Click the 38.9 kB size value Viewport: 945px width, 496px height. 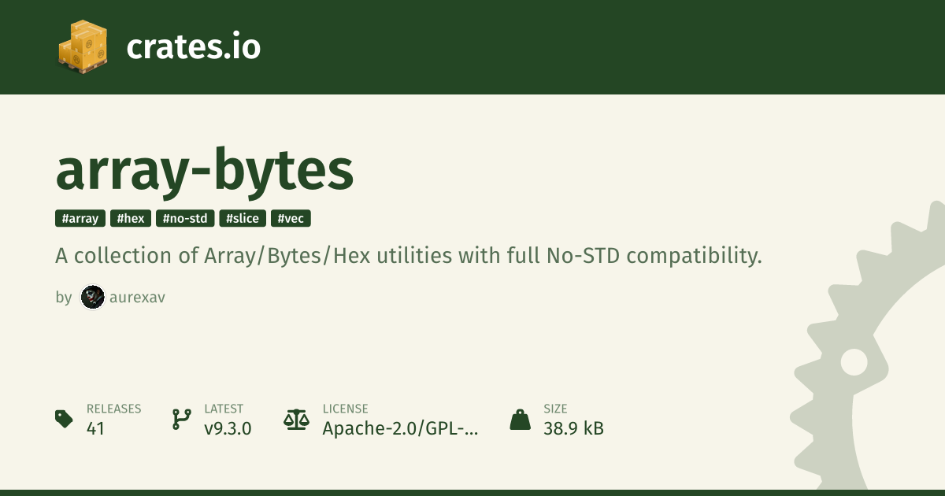(x=573, y=429)
